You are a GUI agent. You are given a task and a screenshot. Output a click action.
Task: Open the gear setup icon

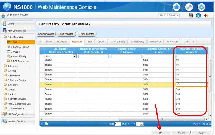click(x=201, y=7)
